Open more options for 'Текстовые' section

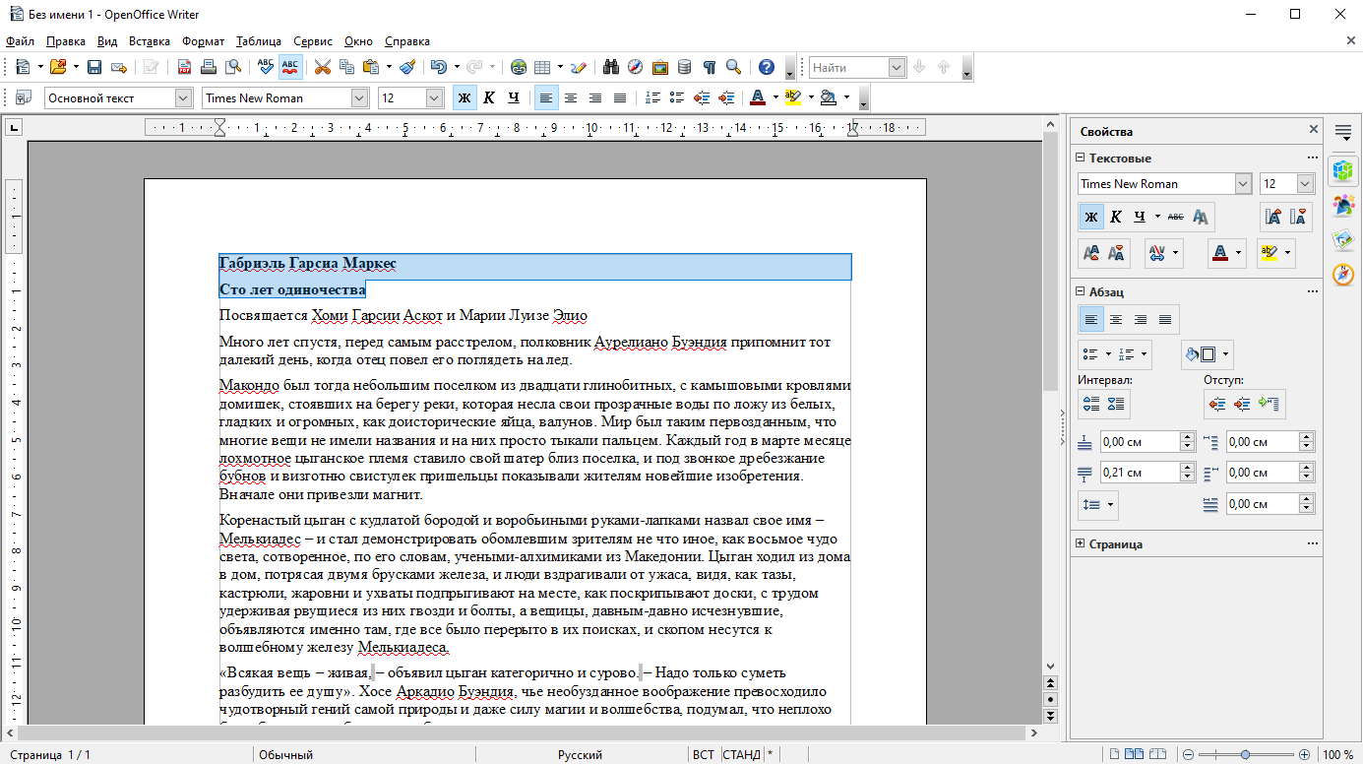tap(1312, 158)
